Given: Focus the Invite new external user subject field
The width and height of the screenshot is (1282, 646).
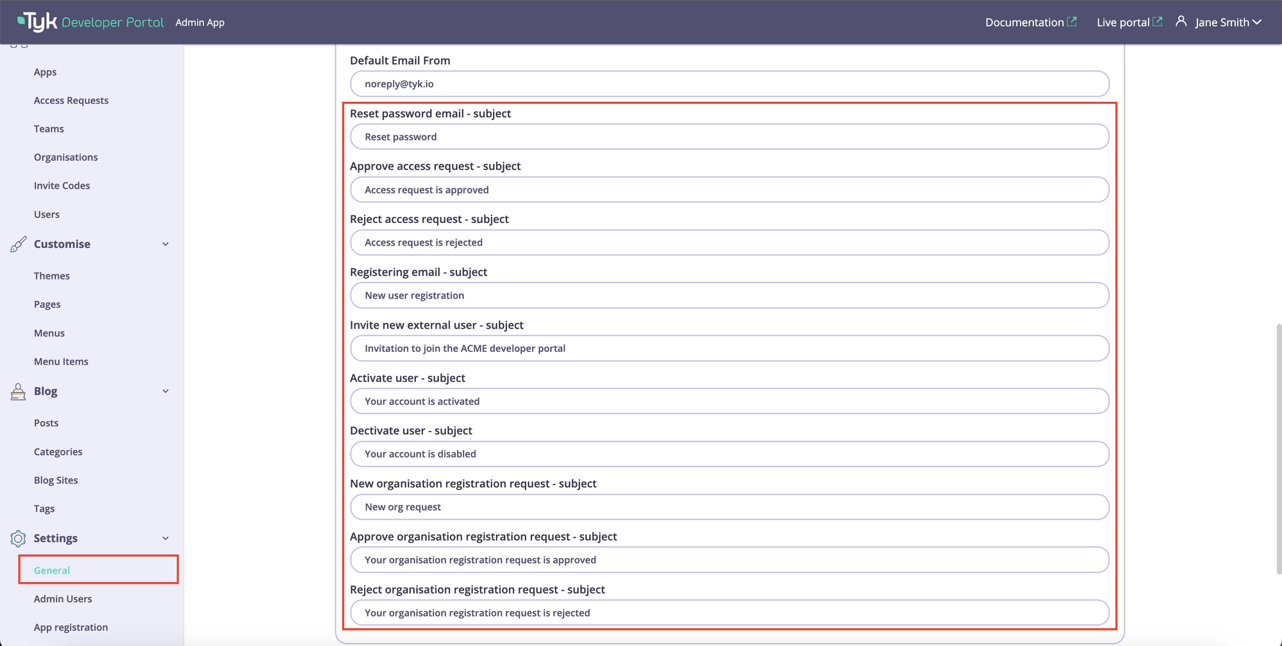Looking at the screenshot, I should click(x=729, y=349).
